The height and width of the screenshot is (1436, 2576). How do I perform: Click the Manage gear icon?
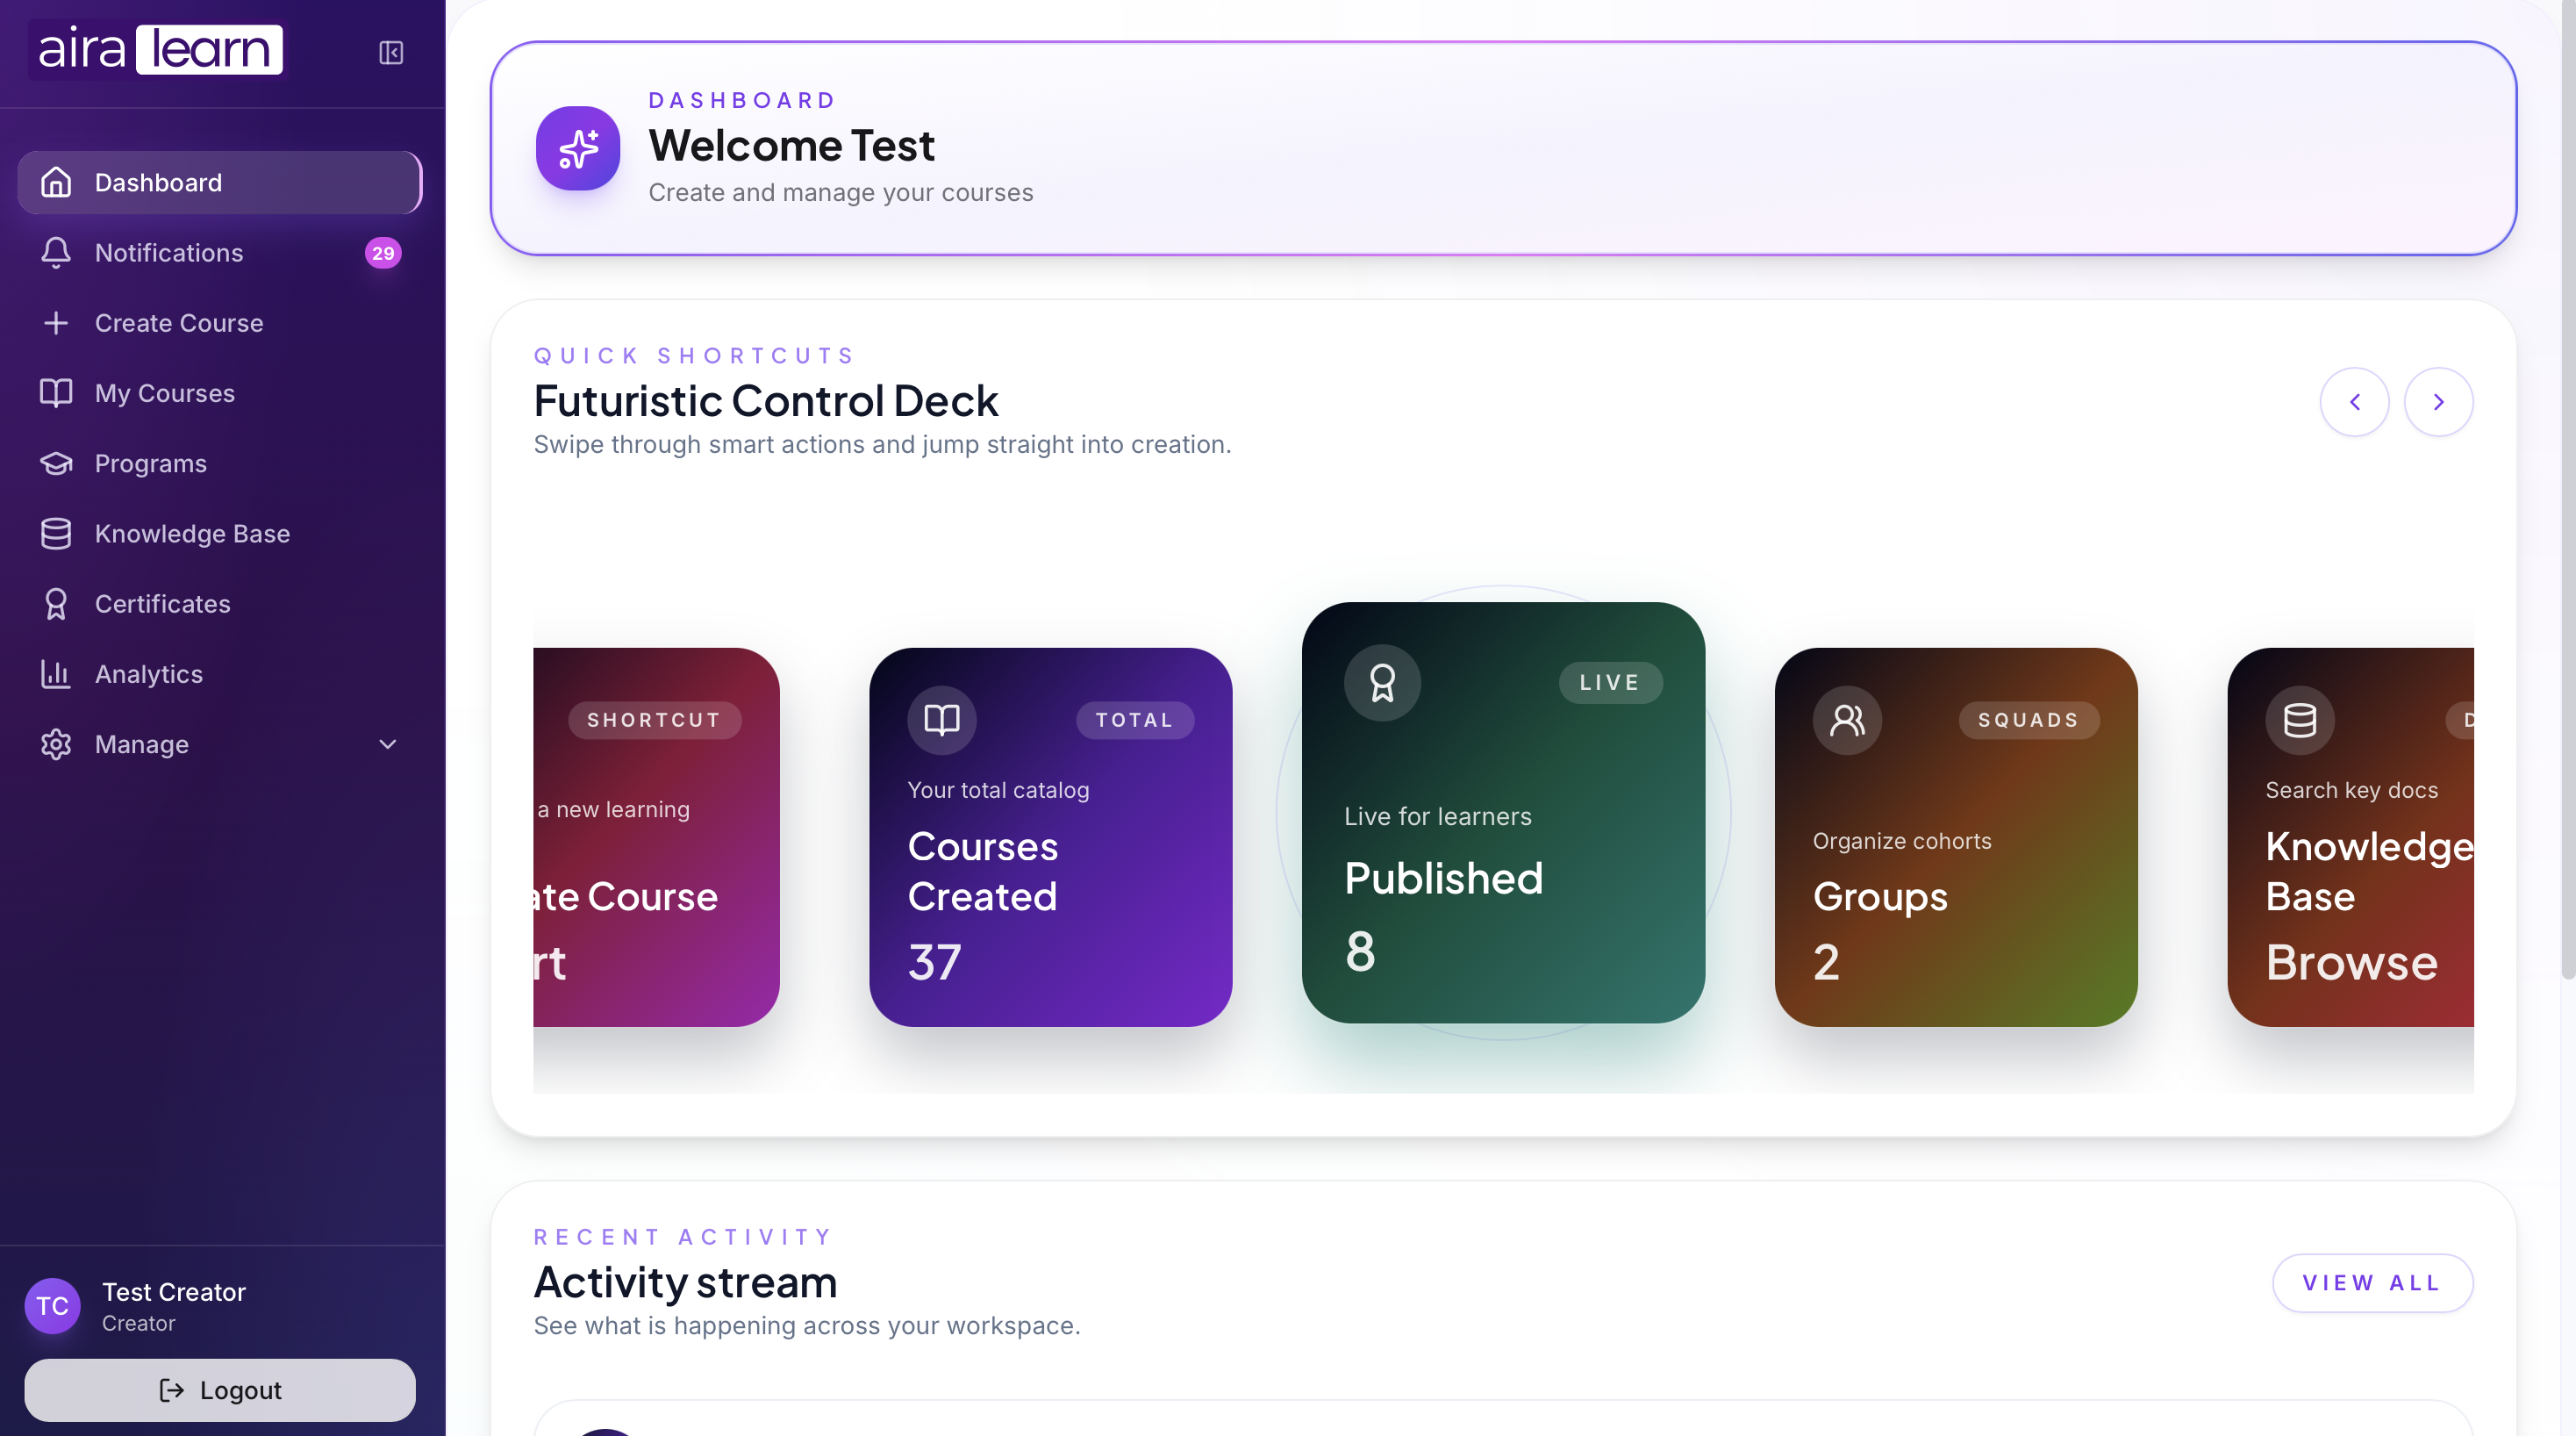coord(56,743)
